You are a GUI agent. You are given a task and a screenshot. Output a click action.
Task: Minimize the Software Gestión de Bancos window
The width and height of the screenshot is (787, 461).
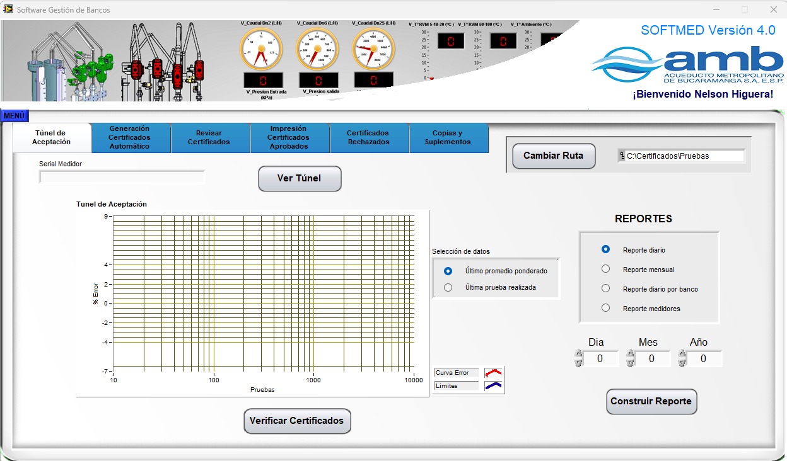click(716, 9)
